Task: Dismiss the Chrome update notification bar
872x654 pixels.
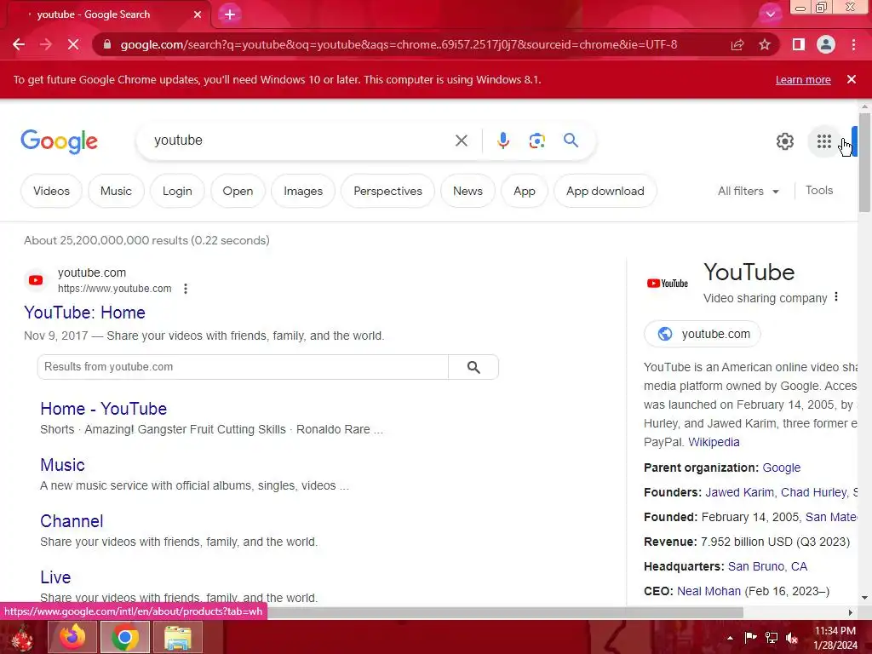Action: [x=851, y=79]
